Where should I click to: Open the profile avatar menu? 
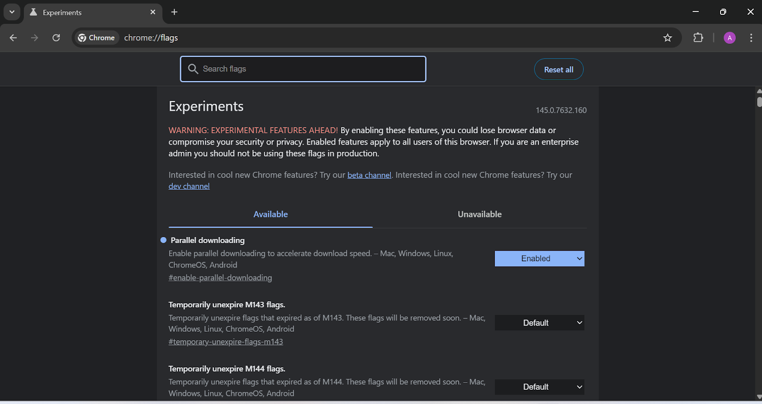[729, 38]
